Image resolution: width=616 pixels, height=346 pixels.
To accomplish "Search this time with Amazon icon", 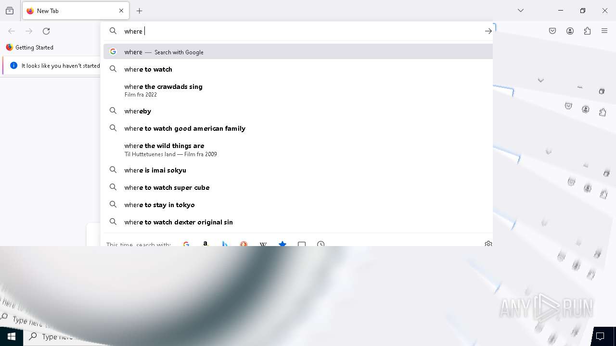I will click(205, 244).
